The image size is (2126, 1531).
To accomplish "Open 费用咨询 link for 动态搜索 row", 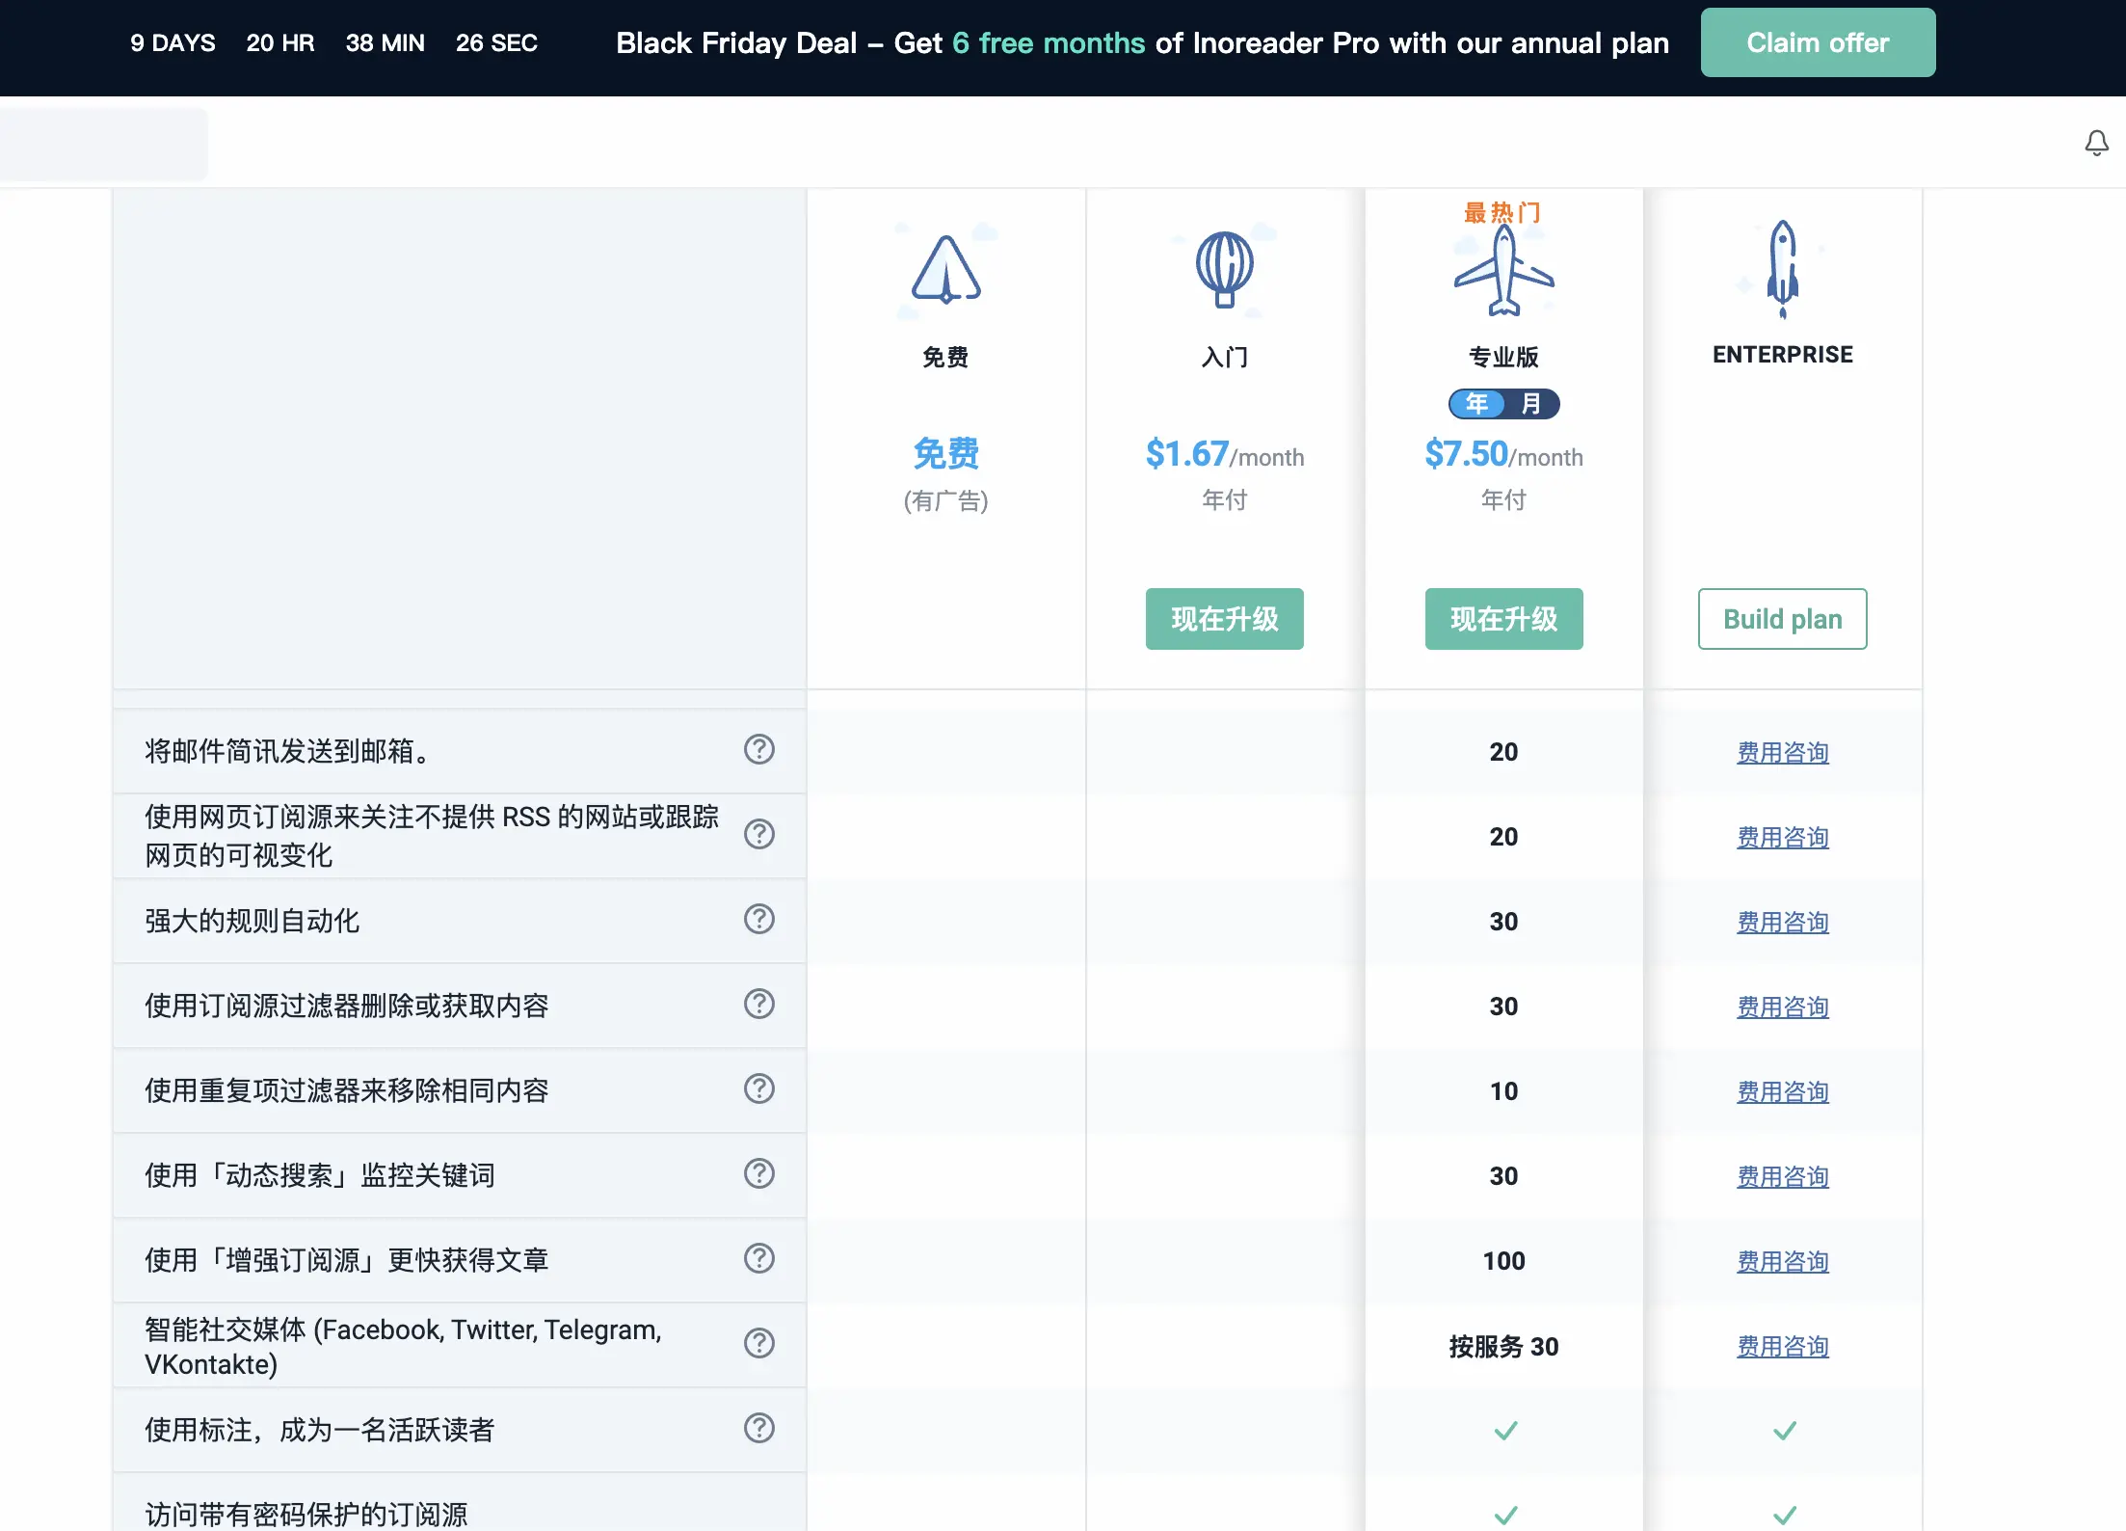I will [x=1783, y=1176].
